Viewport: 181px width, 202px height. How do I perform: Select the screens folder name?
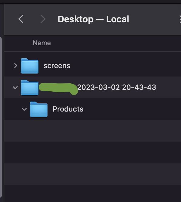[57, 66]
